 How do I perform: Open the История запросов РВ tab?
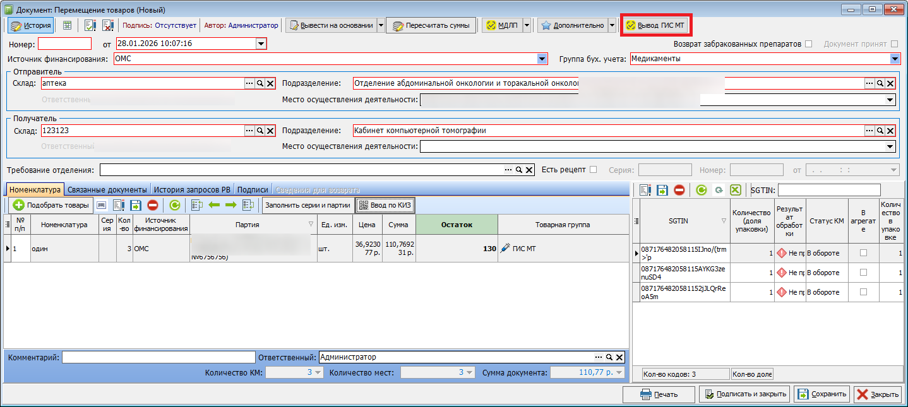tap(193, 190)
